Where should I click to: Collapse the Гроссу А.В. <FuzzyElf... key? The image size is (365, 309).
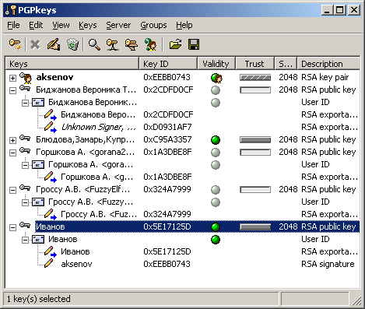point(12,190)
